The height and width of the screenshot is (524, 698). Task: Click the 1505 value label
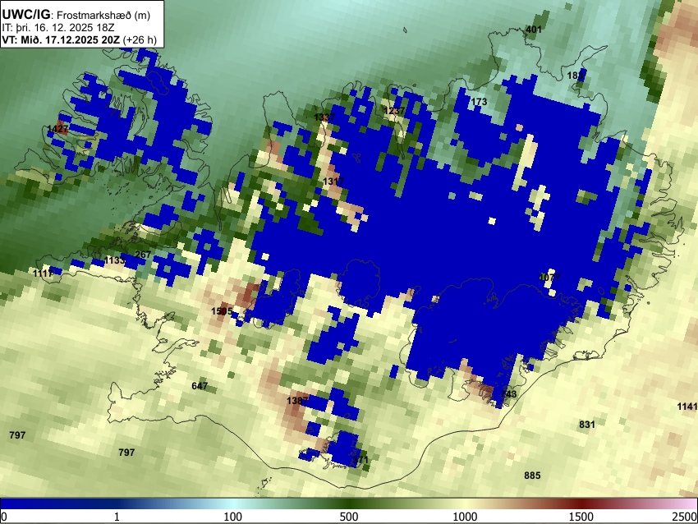[x=222, y=311]
